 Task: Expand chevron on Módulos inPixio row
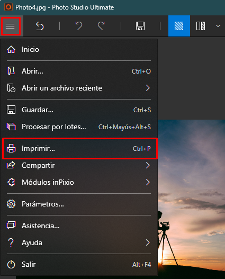(148, 182)
